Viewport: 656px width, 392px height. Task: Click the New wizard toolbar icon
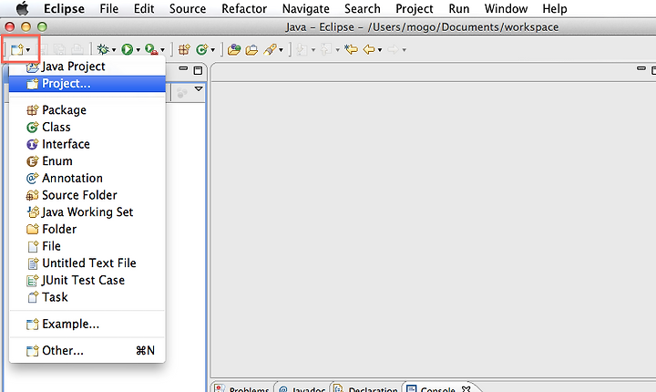(17, 49)
